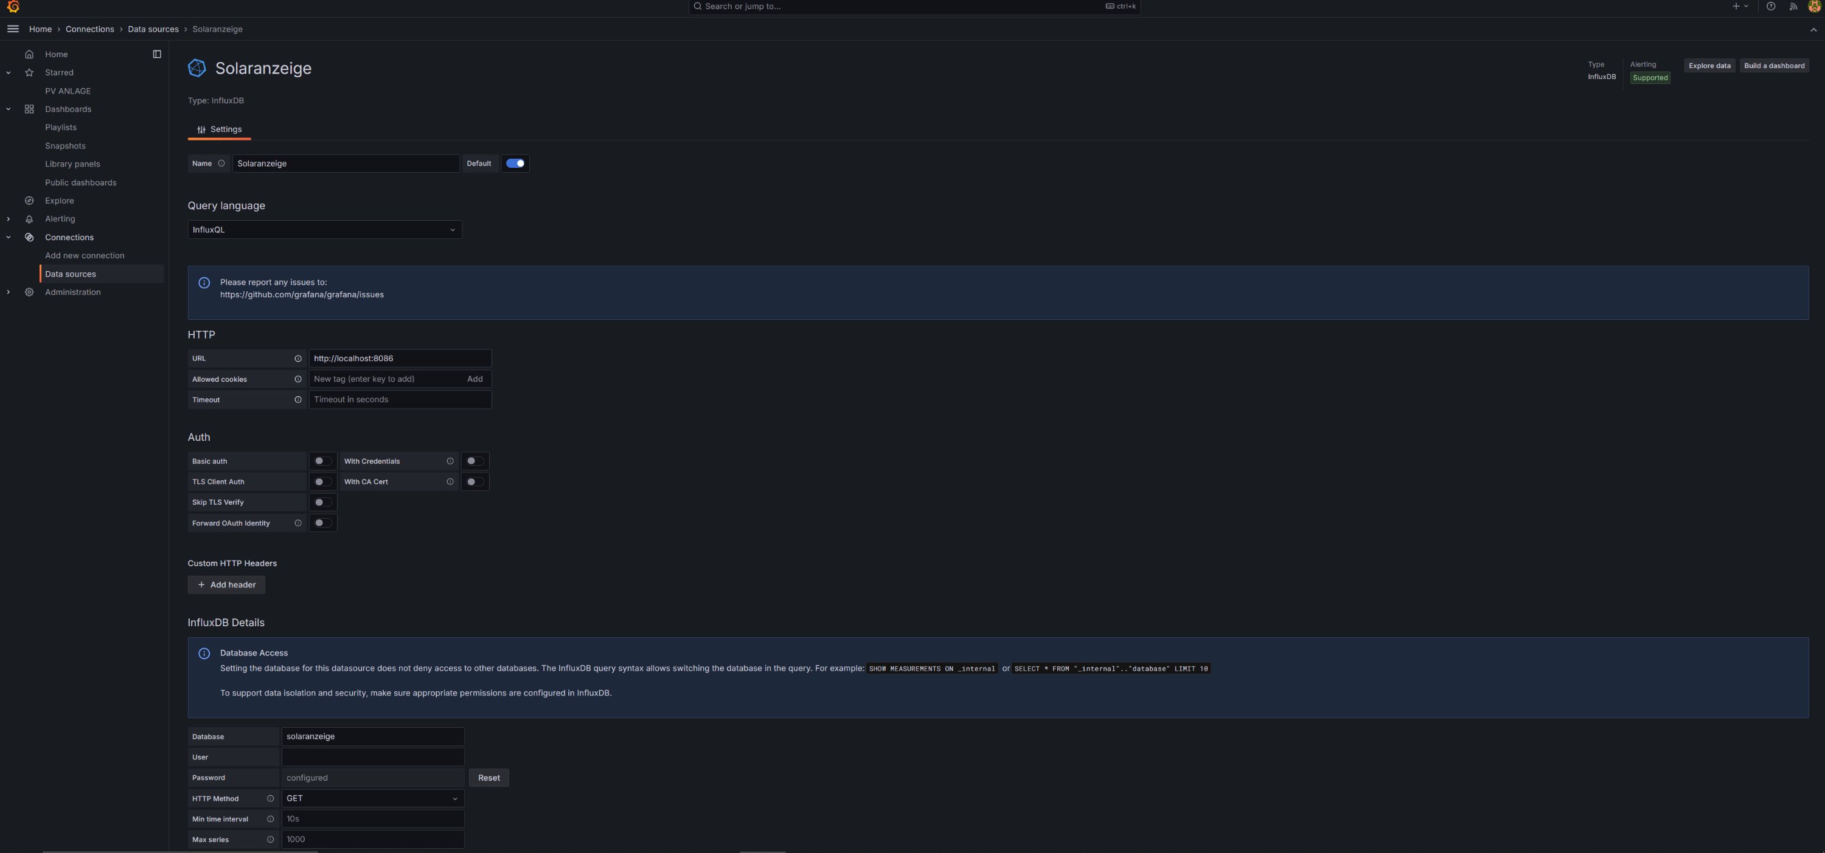Screen dimensions: 1825x853
Task: Click the Grafana logo icon
Action: [13, 6]
